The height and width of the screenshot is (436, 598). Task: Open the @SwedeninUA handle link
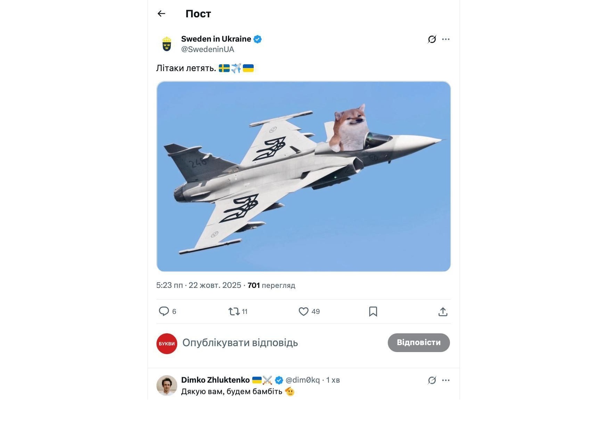click(207, 49)
